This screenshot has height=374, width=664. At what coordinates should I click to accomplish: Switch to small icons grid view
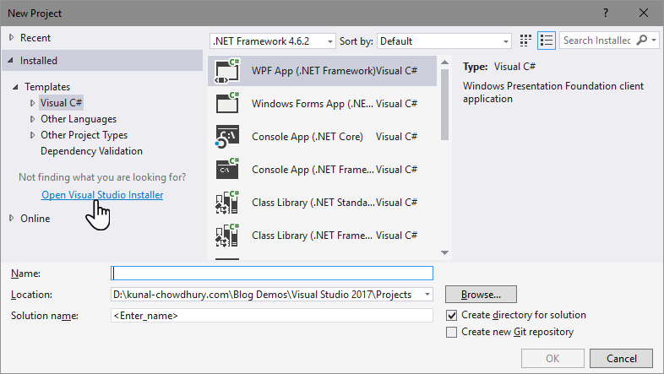[525, 41]
